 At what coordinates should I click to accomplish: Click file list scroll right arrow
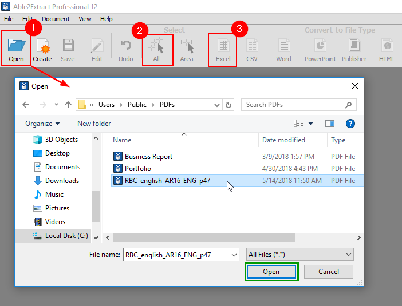[358, 237]
